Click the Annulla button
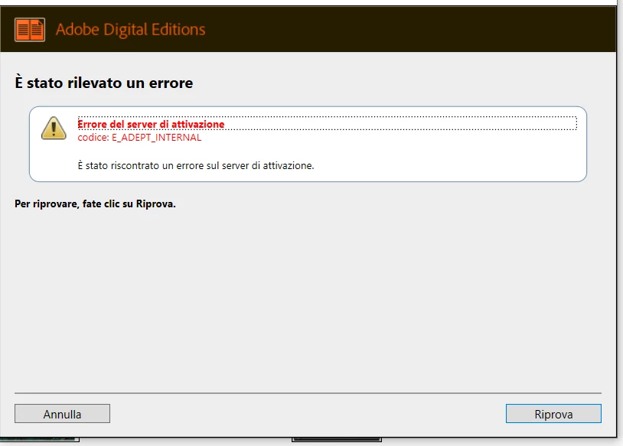This screenshot has height=446, width=623. 63,414
